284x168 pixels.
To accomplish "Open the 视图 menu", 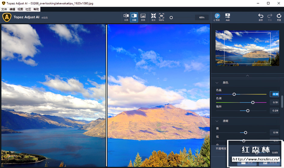I will [x=20, y=9].
